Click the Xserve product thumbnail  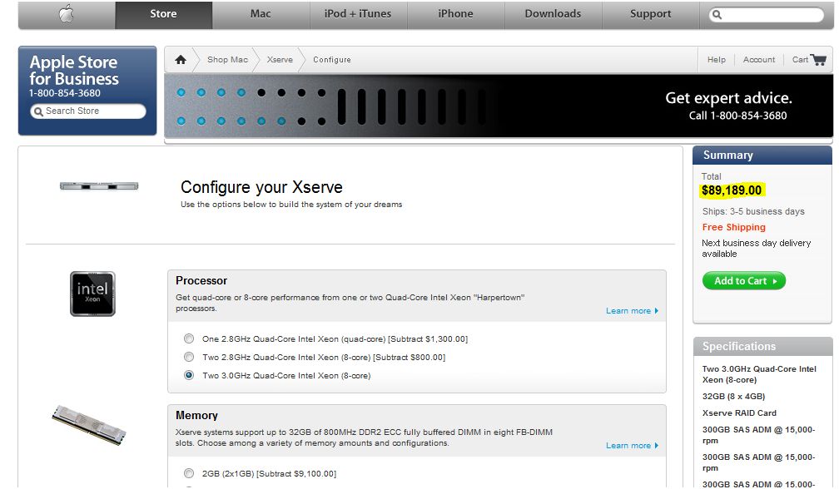coord(99,186)
